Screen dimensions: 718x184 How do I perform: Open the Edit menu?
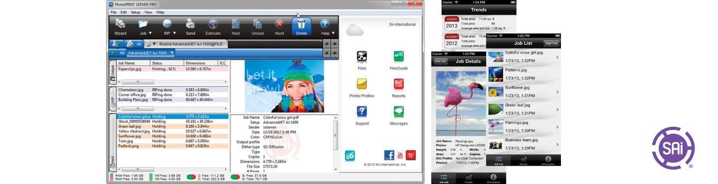(123, 12)
